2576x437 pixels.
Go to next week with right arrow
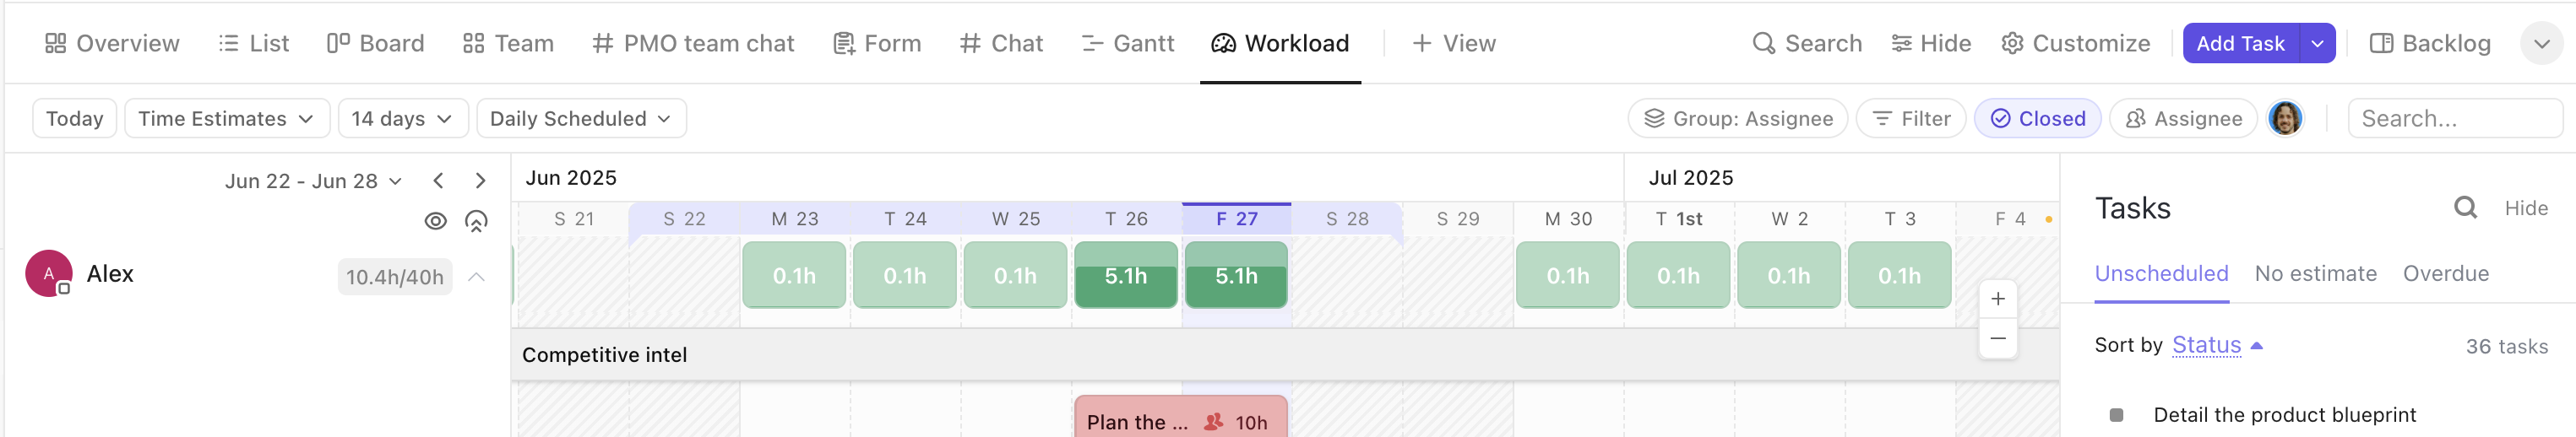pyautogui.click(x=480, y=181)
